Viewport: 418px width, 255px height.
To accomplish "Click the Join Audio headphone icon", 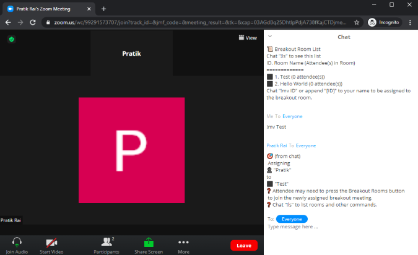I will (17, 242).
